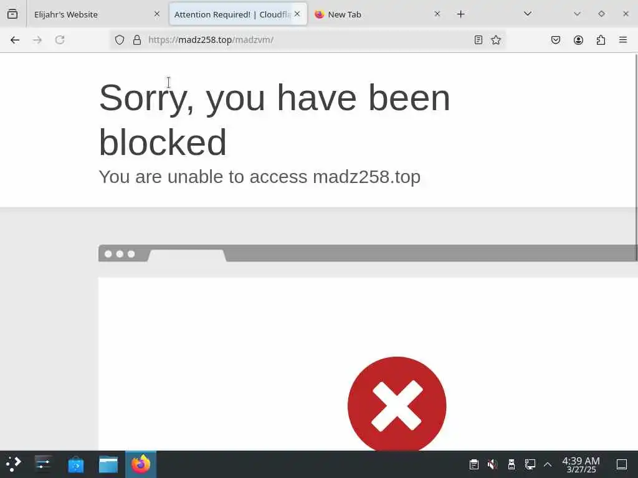Reload the blocked page
Screen dimensions: 638x478
coord(60,40)
